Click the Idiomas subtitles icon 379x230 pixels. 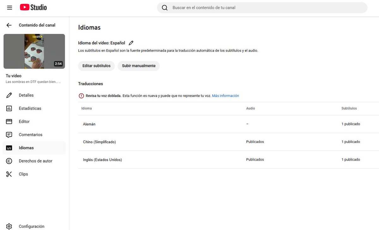[9, 148]
